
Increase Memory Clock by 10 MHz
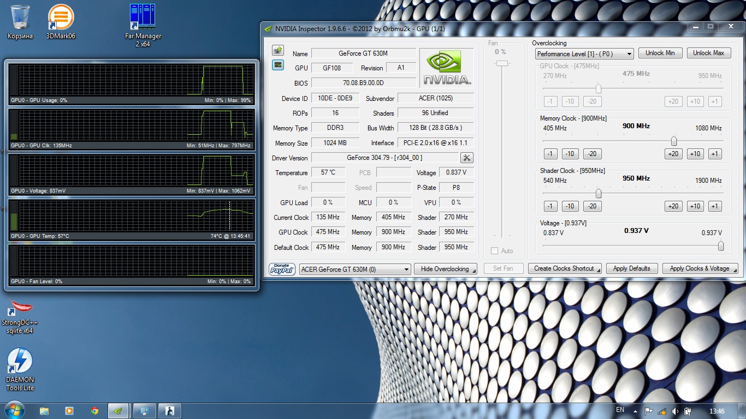click(695, 154)
